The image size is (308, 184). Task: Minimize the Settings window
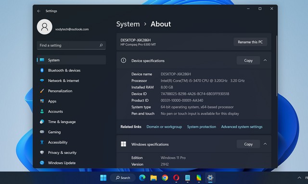(x=248, y=9)
